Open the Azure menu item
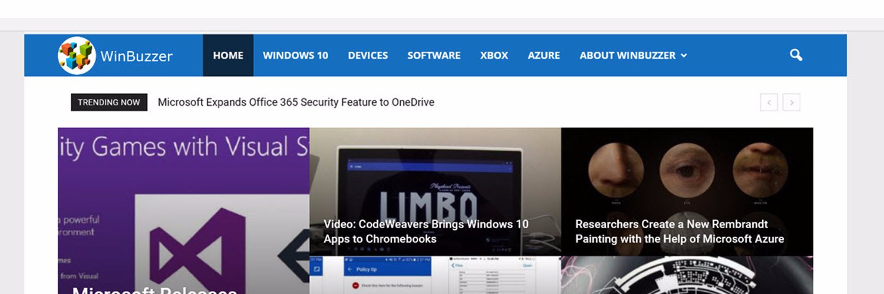Image resolution: width=884 pixels, height=294 pixels. click(x=544, y=55)
